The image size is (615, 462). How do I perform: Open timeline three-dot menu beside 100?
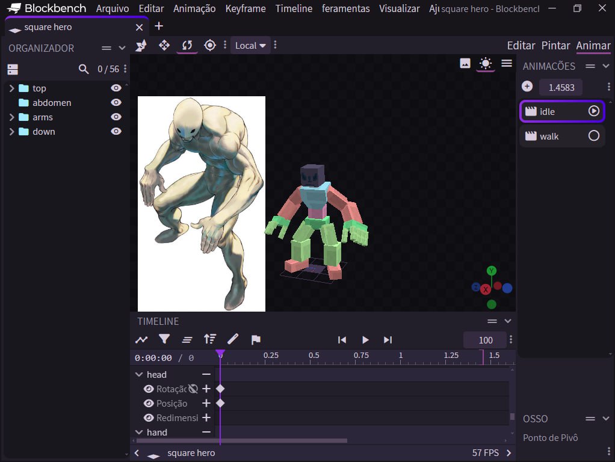click(510, 340)
